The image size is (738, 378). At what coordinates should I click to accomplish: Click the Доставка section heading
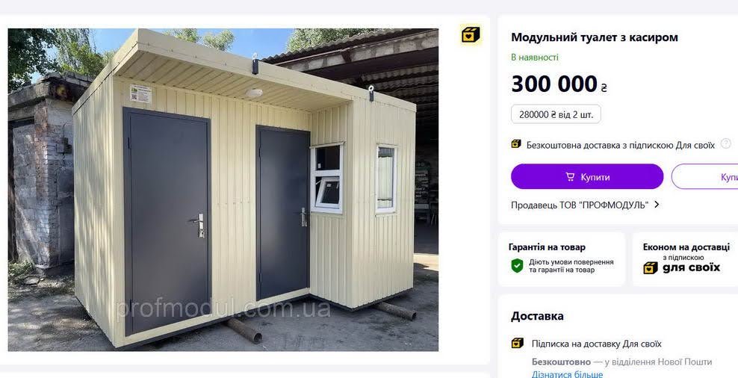537,316
